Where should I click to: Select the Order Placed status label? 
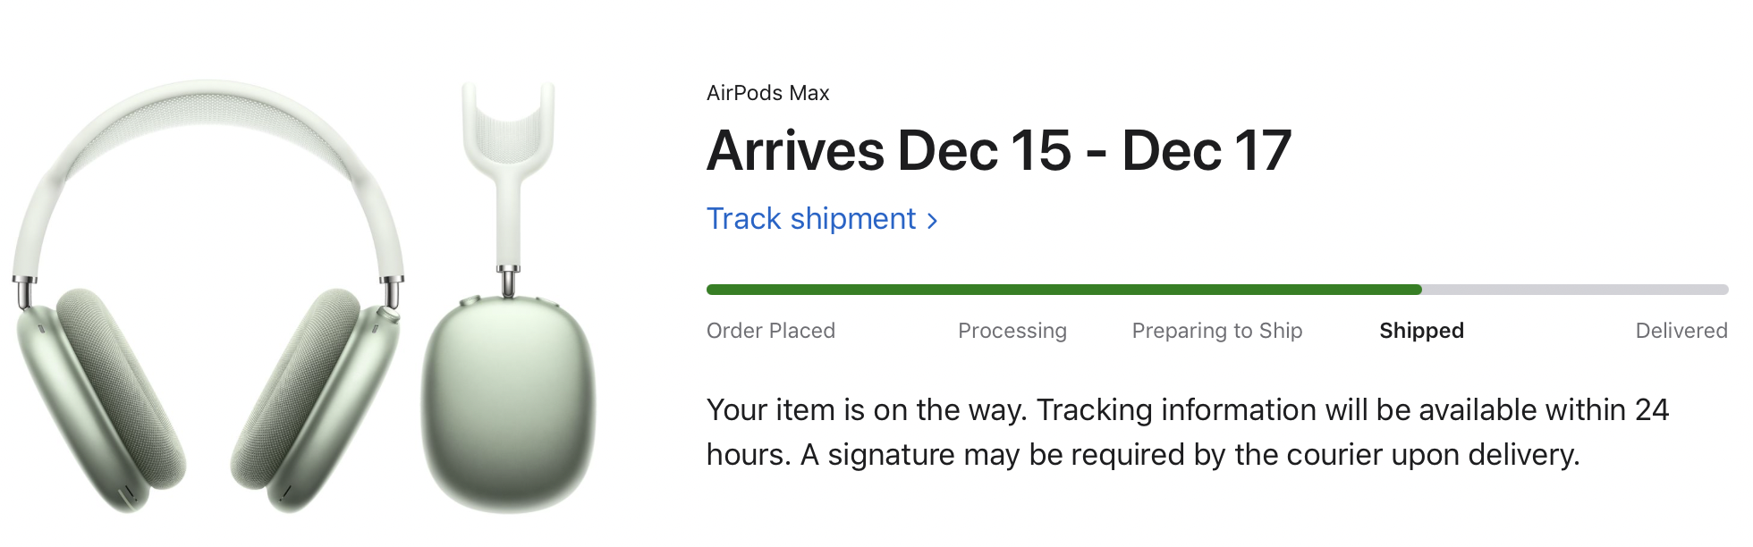[x=770, y=331]
